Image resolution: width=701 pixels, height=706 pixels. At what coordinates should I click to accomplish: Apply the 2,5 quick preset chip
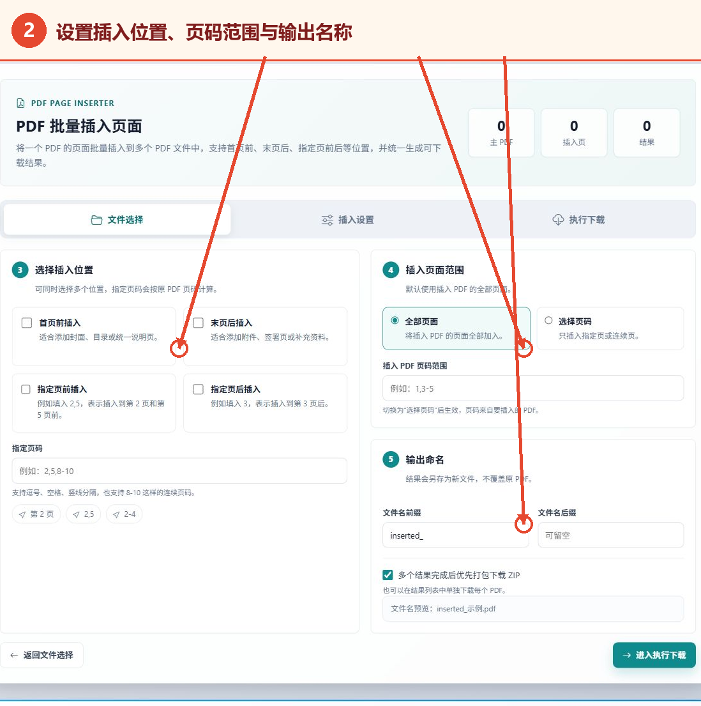point(84,514)
